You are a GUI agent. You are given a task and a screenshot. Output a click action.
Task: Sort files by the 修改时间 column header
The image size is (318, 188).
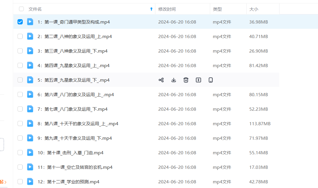click(167, 9)
